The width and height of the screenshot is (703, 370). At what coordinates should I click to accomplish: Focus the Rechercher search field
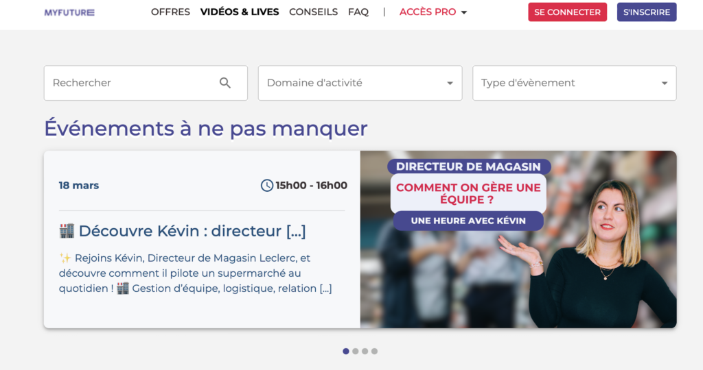[x=146, y=83]
